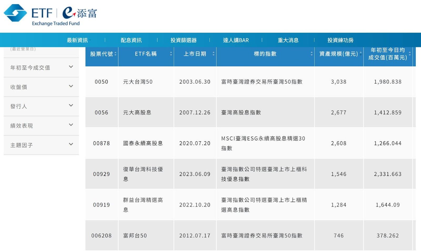Open the 達人講BAR menu item
The width and height of the screenshot is (421, 251).
pyautogui.click(x=236, y=40)
